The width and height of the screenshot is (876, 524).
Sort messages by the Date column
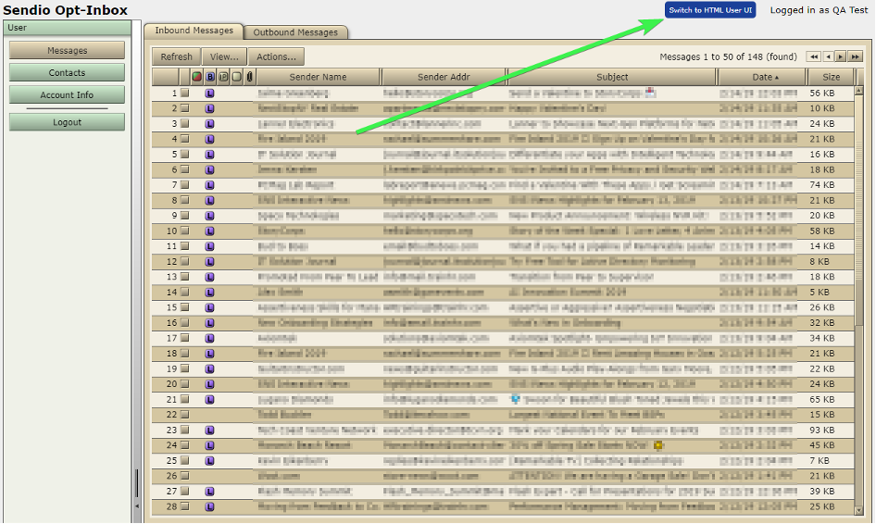tap(762, 77)
